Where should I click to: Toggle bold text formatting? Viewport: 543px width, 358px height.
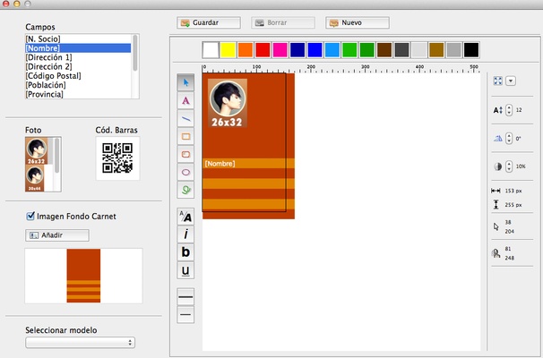[x=185, y=252]
